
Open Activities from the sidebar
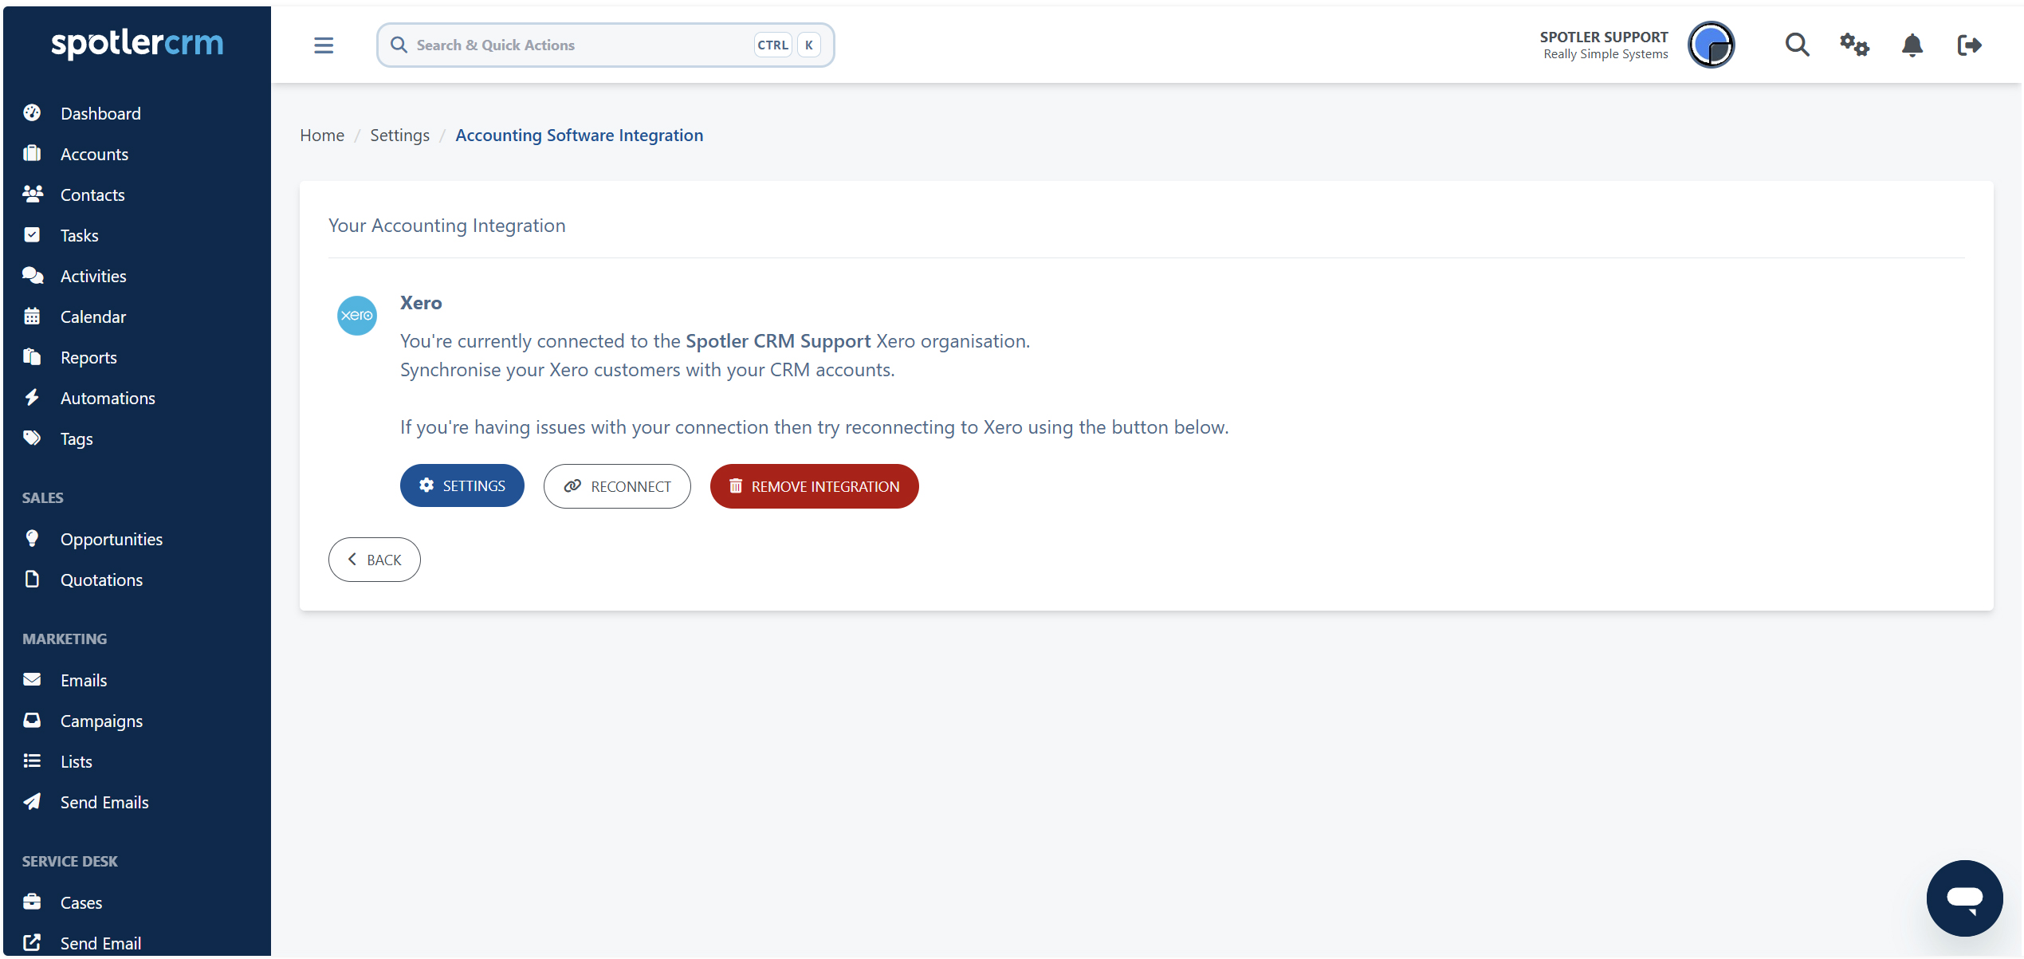pos(93,276)
